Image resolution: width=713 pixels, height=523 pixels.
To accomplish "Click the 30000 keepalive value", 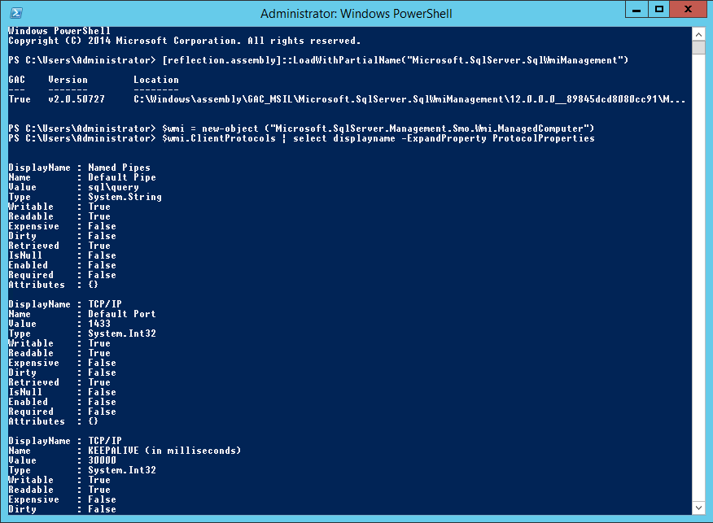I will point(102,460).
